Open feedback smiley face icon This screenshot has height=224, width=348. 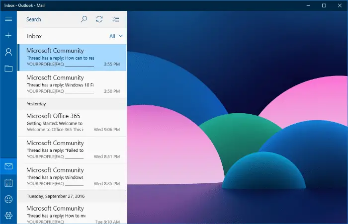pyautogui.click(x=8, y=199)
